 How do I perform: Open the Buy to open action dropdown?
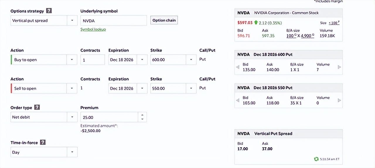44,60
